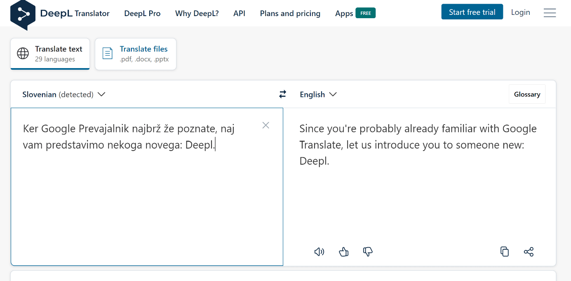Switch to the Translate text tab

coord(50,54)
